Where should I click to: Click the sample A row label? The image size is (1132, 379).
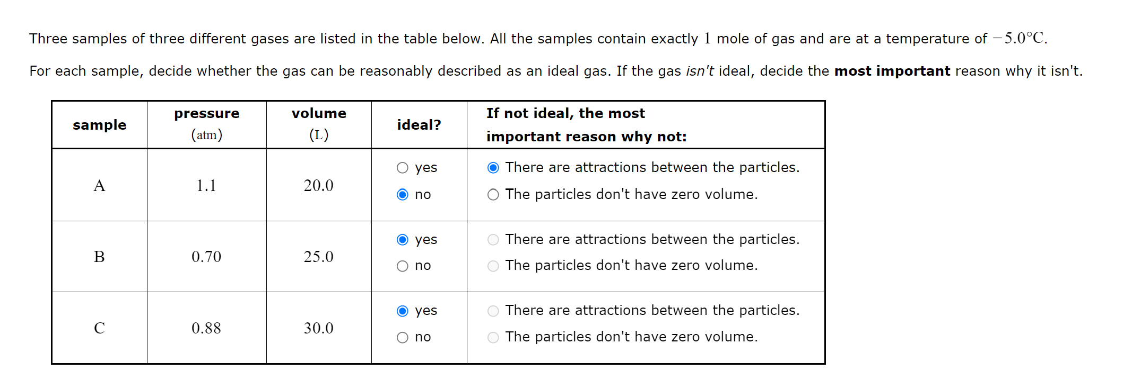[x=99, y=185]
